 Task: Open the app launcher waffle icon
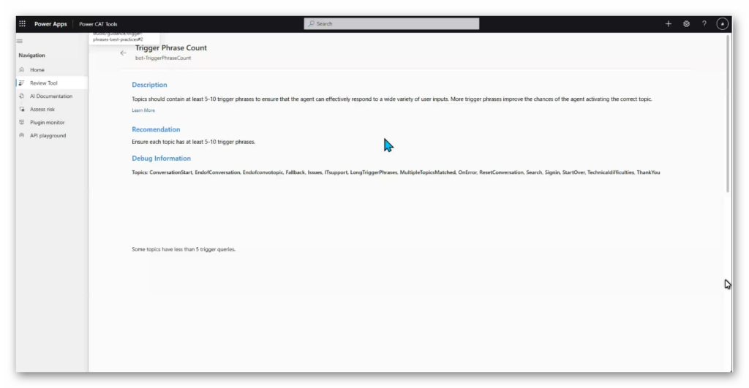click(x=22, y=23)
